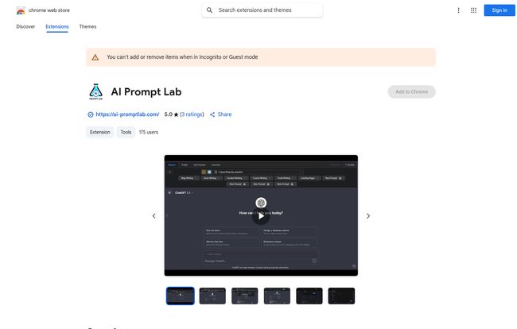Click the disabled Add to Chrome button

coord(411,92)
